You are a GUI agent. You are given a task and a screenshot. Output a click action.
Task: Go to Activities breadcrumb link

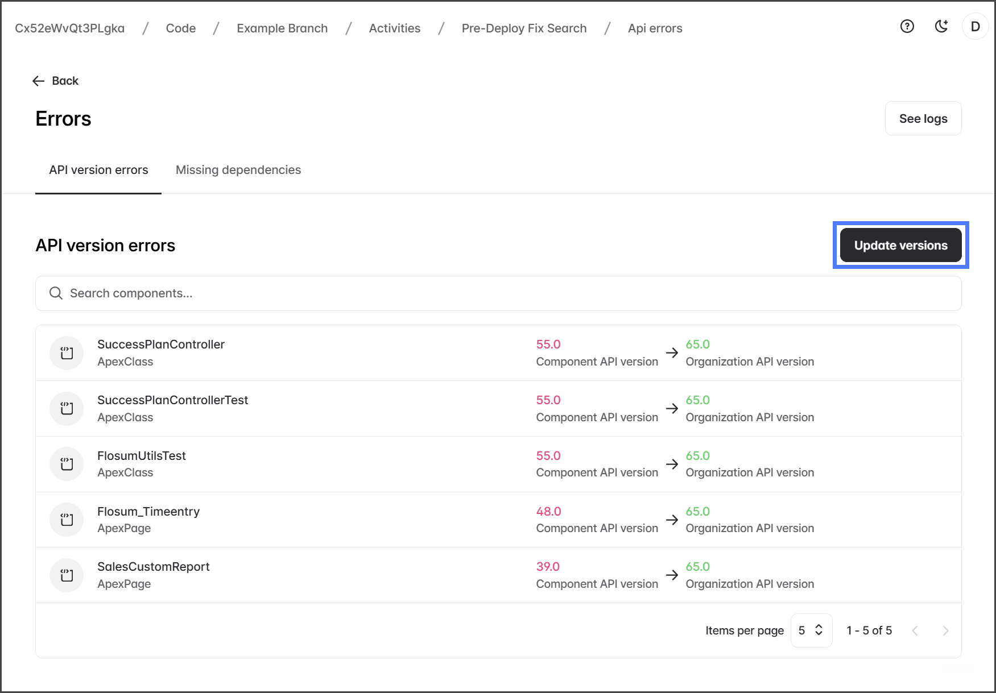pyautogui.click(x=394, y=28)
